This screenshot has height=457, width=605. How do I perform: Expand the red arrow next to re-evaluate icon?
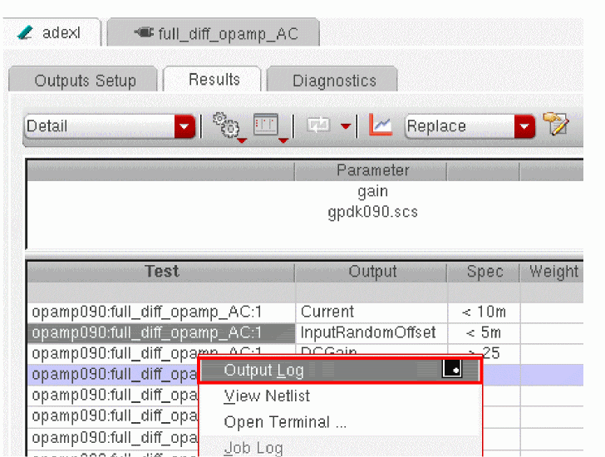tap(346, 126)
